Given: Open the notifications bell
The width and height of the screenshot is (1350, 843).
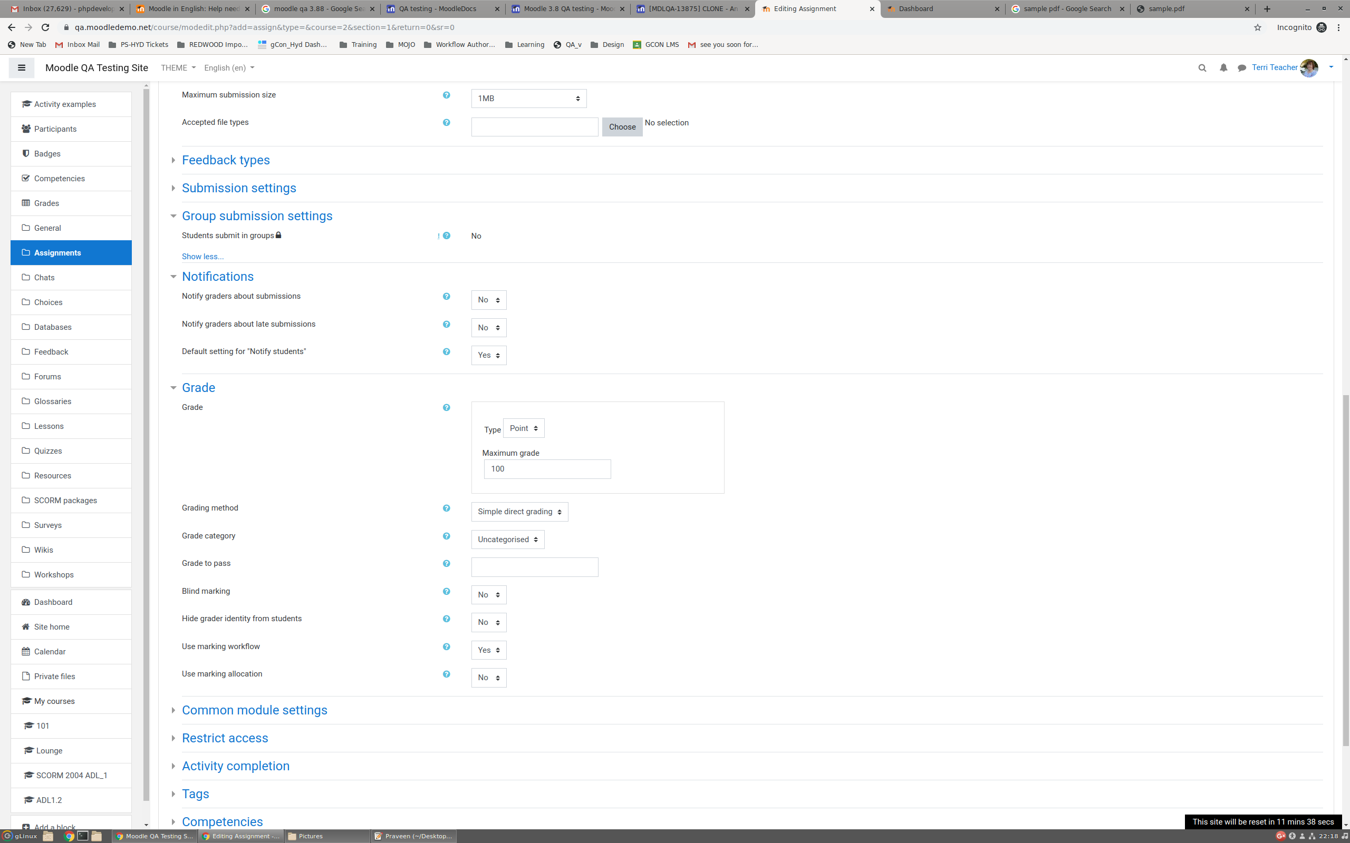Looking at the screenshot, I should point(1223,67).
